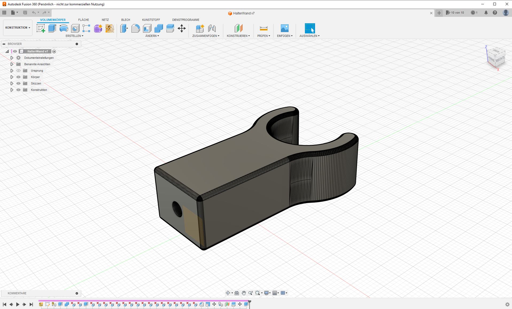This screenshot has height=309, width=512.
Task: Click the Measure ruler icon
Action: 264,28
